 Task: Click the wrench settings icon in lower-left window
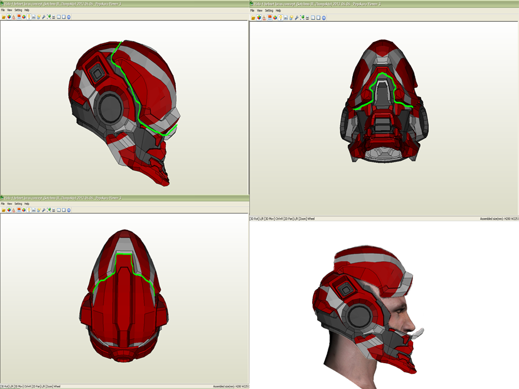pyautogui.click(x=44, y=210)
